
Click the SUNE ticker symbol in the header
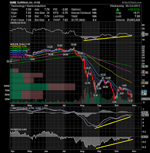pyautogui.click(x=13, y=2)
